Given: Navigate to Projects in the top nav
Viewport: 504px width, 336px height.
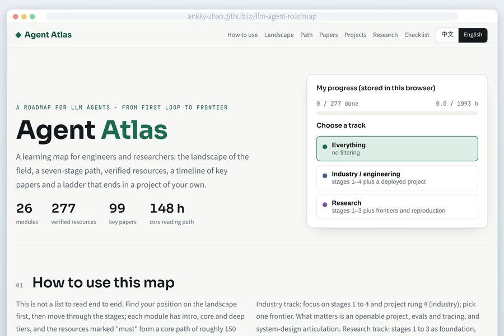Looking at the screenshot, I should 355,35.
